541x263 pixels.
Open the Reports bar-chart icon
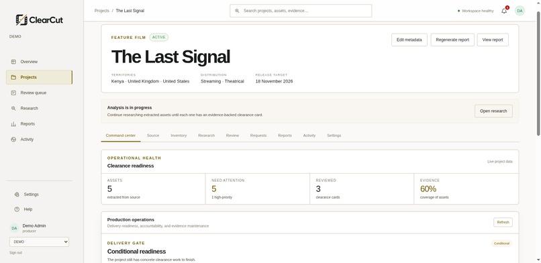(13, 123)
